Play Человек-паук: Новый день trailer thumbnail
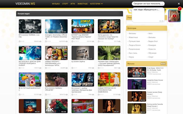Screen dimensions: 183x114 109,53
